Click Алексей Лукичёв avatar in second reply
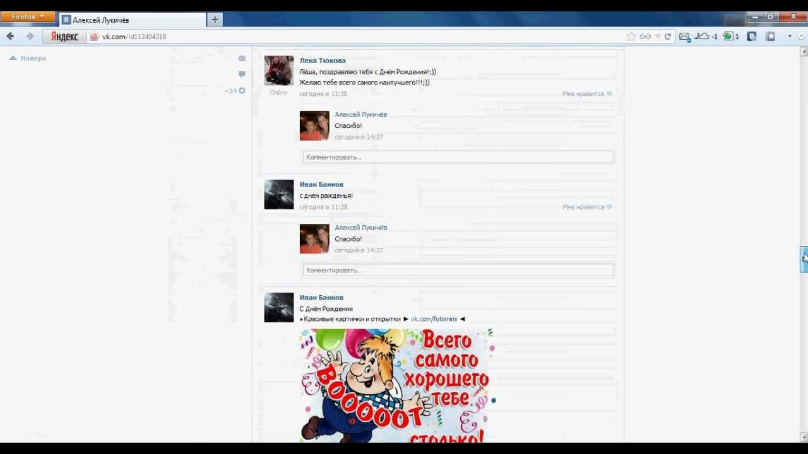The image size is (808, 454). pos(314,239)
